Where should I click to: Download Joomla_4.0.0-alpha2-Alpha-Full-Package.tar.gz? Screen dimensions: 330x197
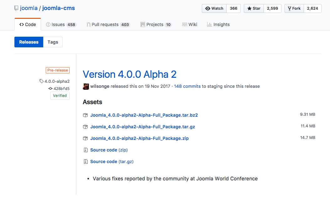tap(143, 127)
